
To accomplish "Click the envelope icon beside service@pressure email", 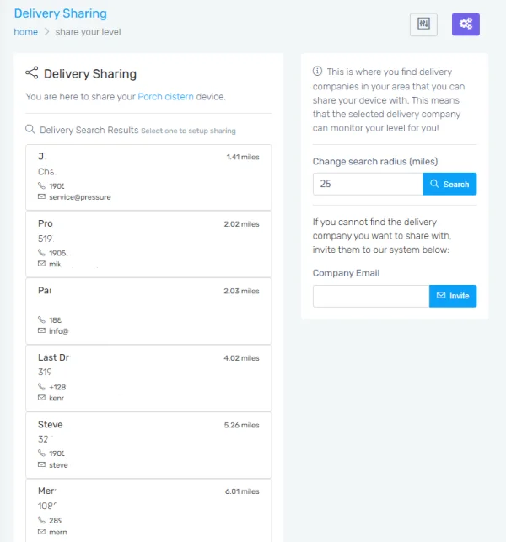I will click(x=41, y=196).
